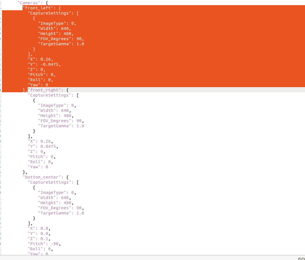Click "TargetGamma" in the highlighted block

click(54, 44)
